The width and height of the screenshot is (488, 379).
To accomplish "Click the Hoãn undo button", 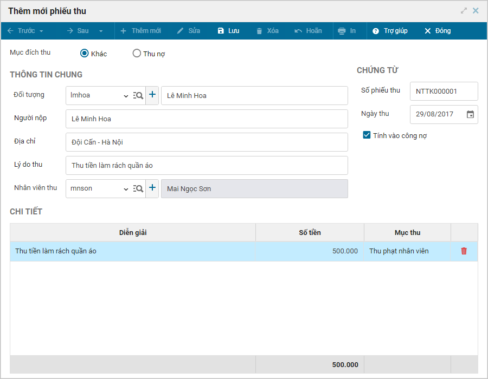I will [x=308, y=31].
